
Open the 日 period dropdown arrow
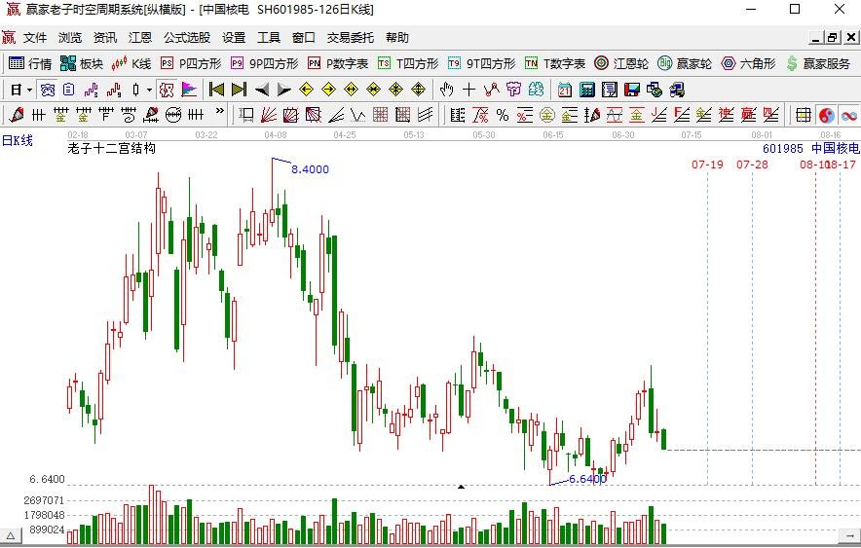(30, 90)
